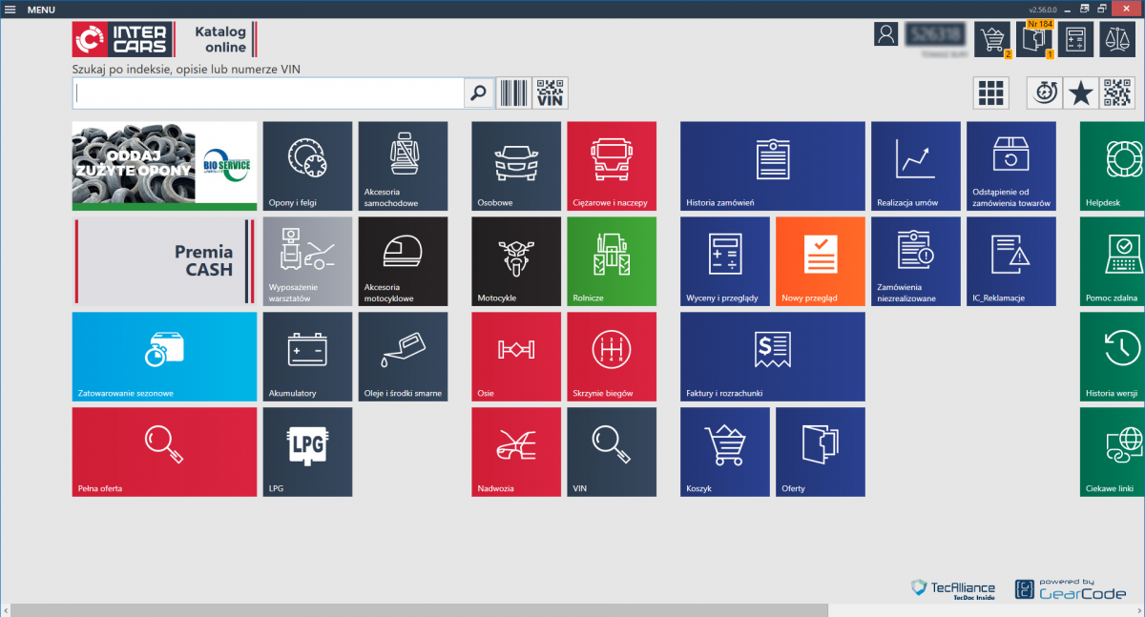
Task: Click the index or VIN search field
Action: point(268,93)
